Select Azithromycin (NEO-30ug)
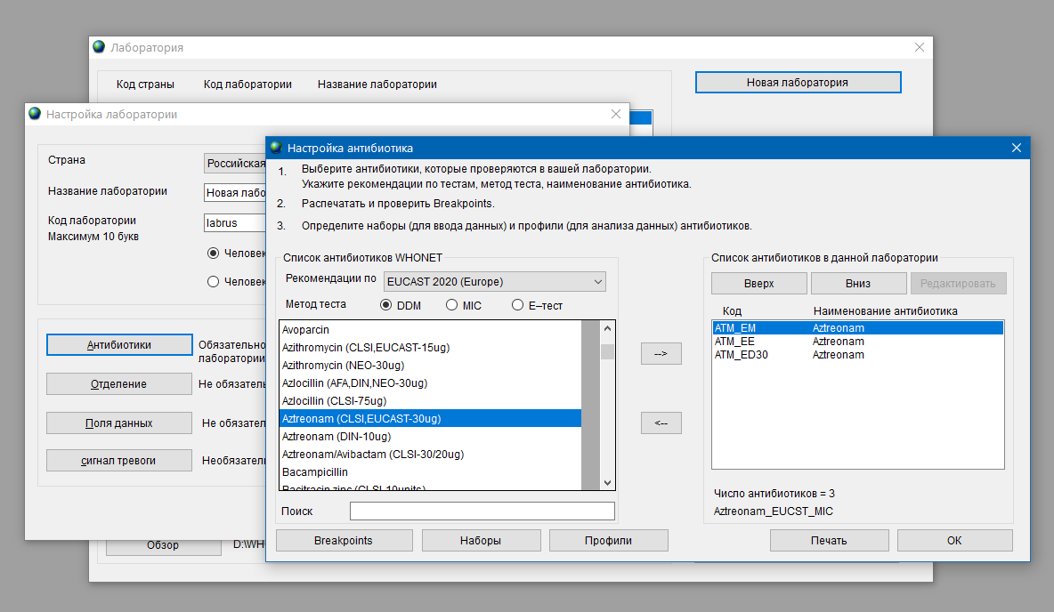This screenshot has height=612, width=1054. 430,366
